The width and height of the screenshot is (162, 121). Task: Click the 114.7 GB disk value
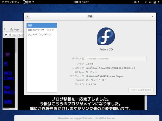click(91, 84)
